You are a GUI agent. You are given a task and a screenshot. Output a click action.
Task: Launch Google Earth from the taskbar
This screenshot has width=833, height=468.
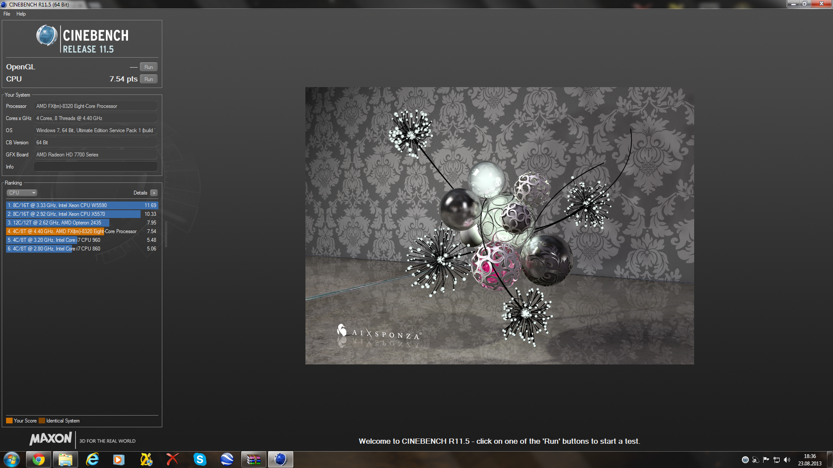click(x=227, y=459)
